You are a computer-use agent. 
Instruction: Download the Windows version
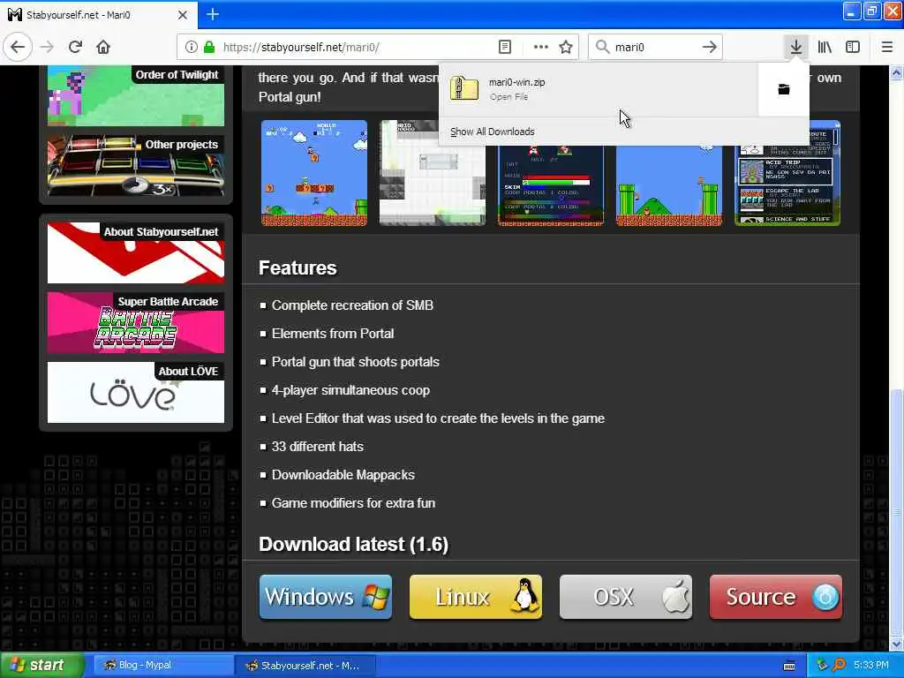[x=326, y=598]
